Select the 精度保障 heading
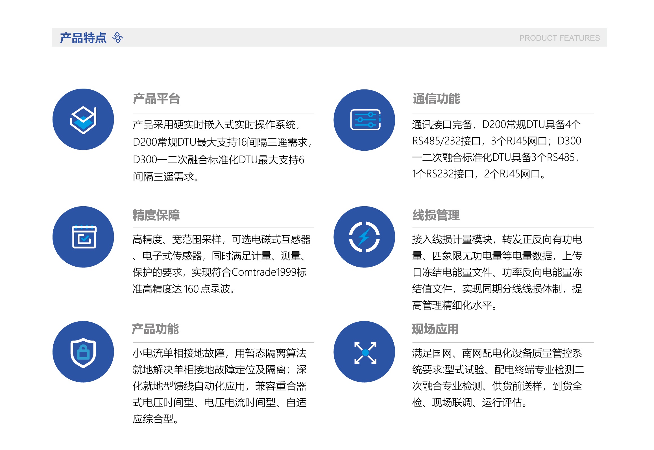 (156, 215)
